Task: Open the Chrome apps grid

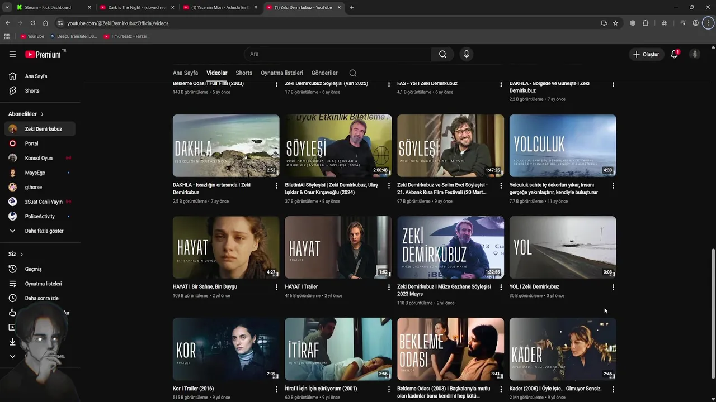Action: tap(7, 36)
